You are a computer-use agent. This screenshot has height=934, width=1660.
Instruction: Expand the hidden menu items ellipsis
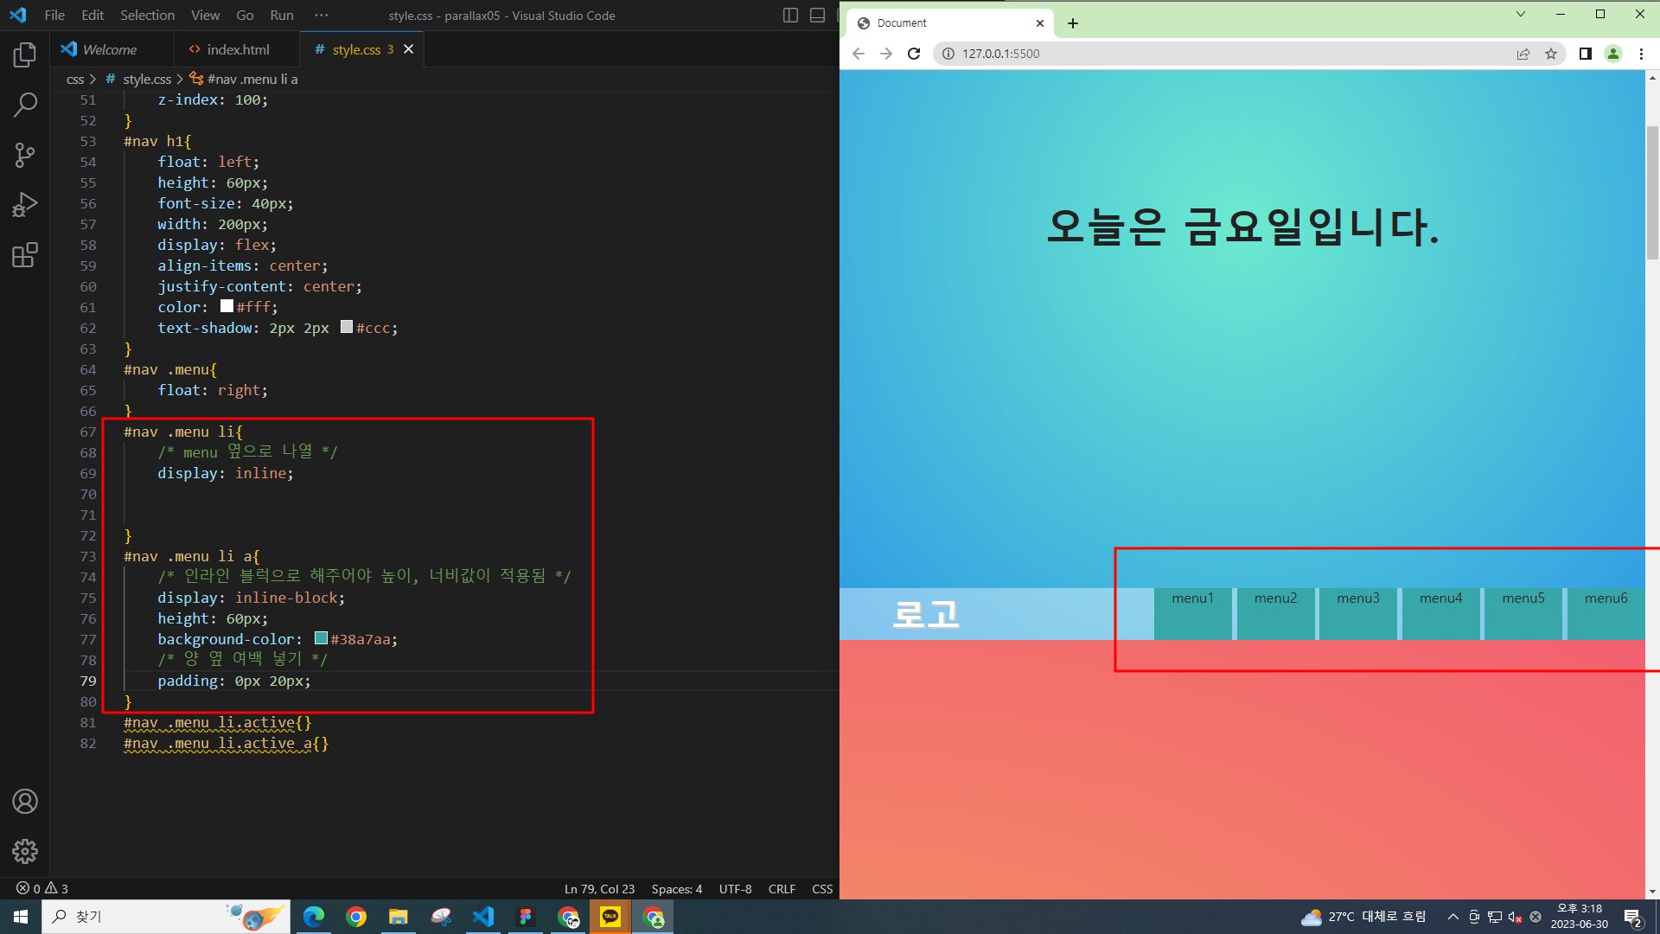coord(322,16)
